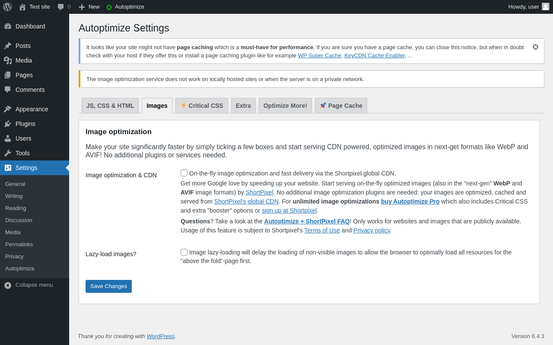Switch to the Critical CSS tab
The width and height of the screenshot is (553, 345).
pyautogui.click(x=202, y=106)
